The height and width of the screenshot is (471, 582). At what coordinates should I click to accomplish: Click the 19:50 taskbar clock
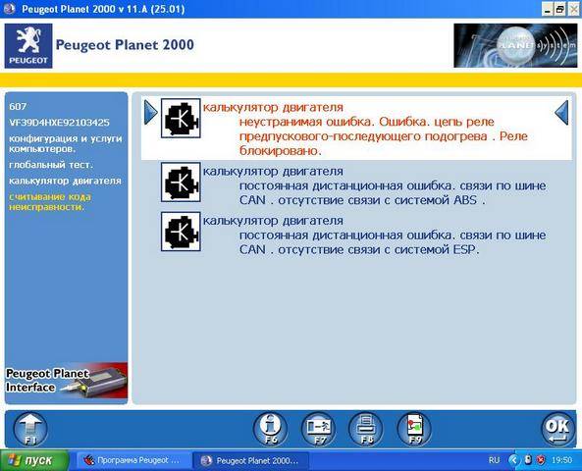coord(561,460)
